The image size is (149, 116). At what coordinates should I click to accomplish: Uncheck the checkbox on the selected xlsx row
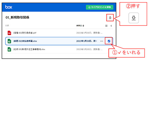pos(109,41)
